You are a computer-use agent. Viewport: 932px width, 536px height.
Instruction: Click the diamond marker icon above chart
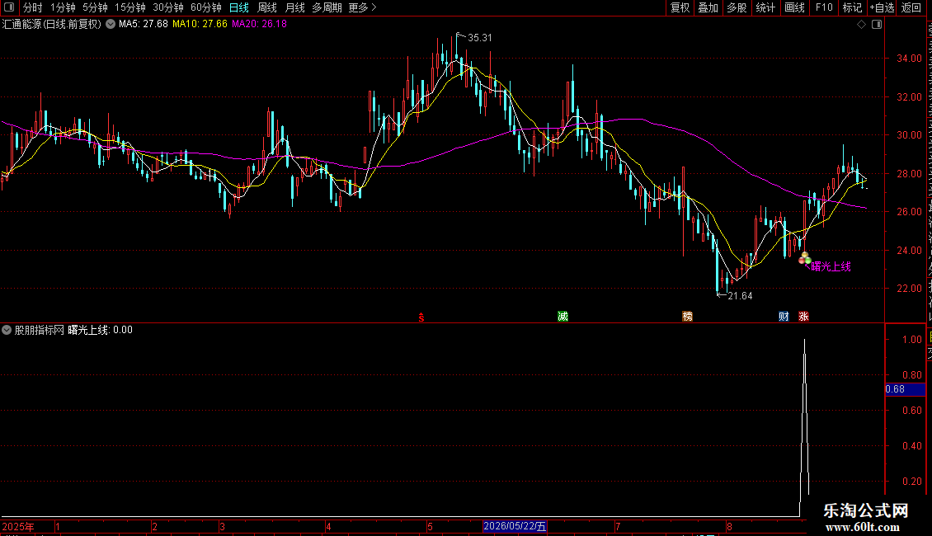861,25
